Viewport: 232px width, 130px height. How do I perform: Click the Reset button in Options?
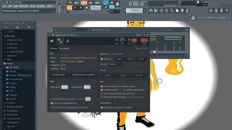142,59
